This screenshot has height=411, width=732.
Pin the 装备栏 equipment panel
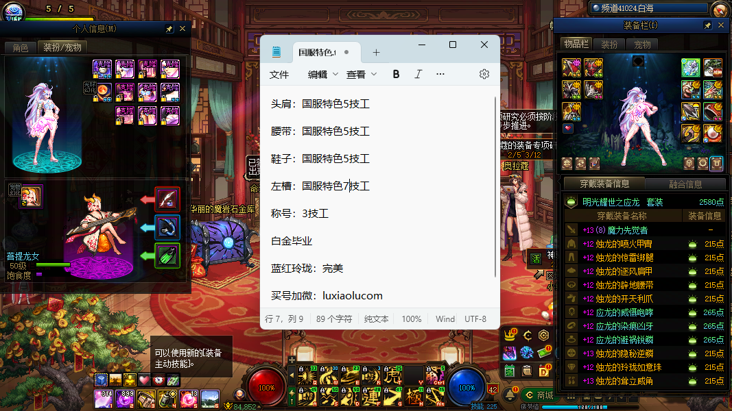point(707,25)
